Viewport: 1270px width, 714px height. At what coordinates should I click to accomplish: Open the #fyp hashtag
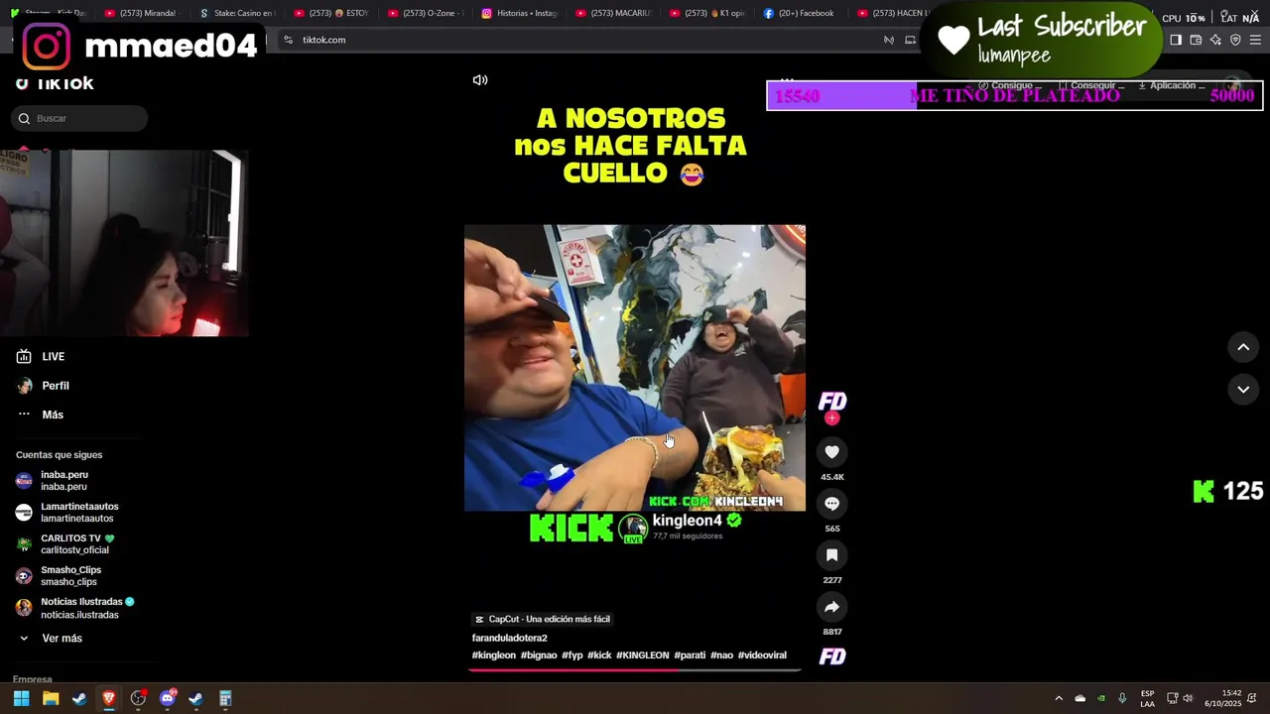pyautogui.click(x=572, y=655)
